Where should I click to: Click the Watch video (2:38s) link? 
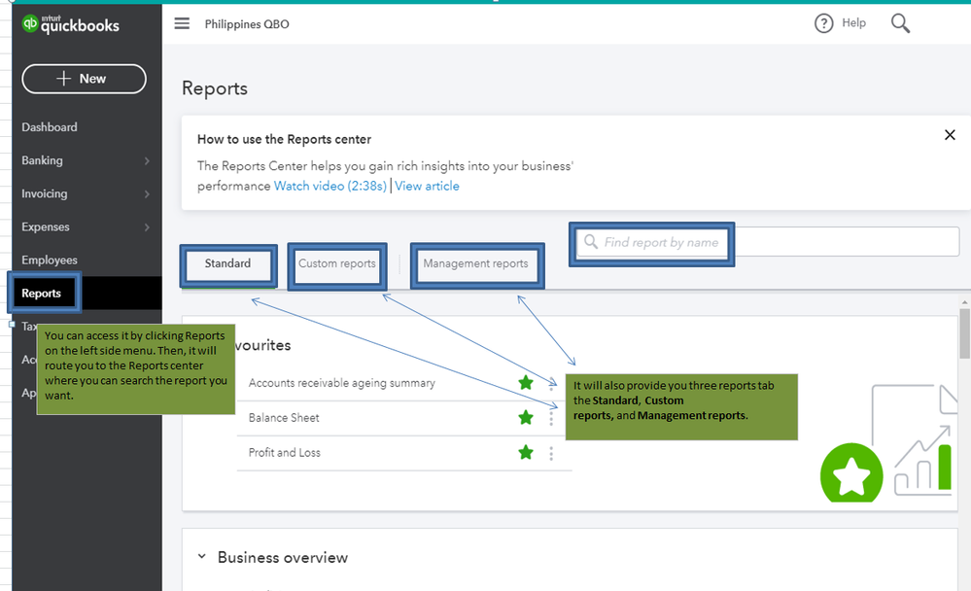click(x=330, y=186)
